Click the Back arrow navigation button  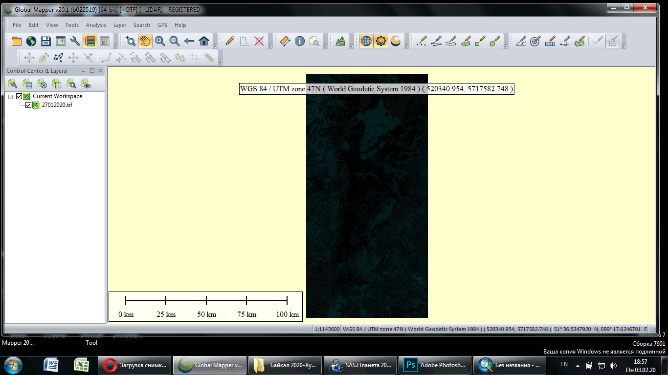(x=189, y=41)
